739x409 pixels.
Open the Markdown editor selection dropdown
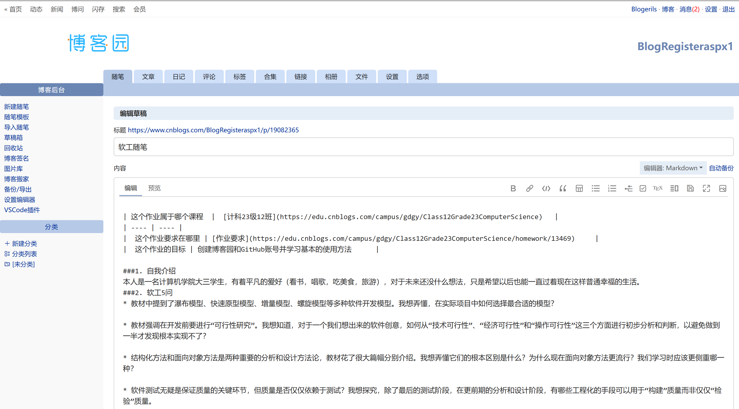[x=672, y=168]
